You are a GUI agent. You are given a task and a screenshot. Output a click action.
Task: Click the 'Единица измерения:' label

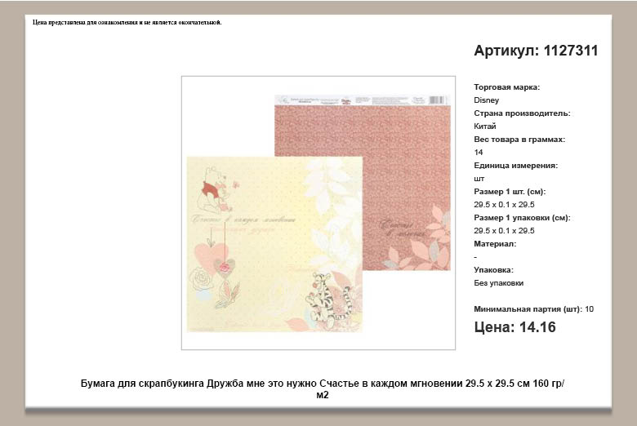pos(515,166)
